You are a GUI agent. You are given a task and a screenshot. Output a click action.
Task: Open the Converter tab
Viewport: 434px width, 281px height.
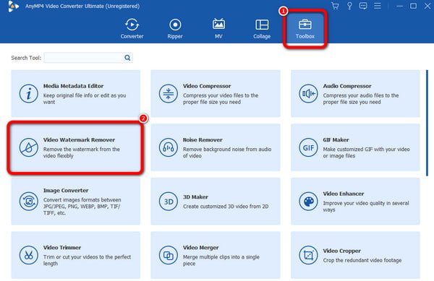click(x=132, y=29)
